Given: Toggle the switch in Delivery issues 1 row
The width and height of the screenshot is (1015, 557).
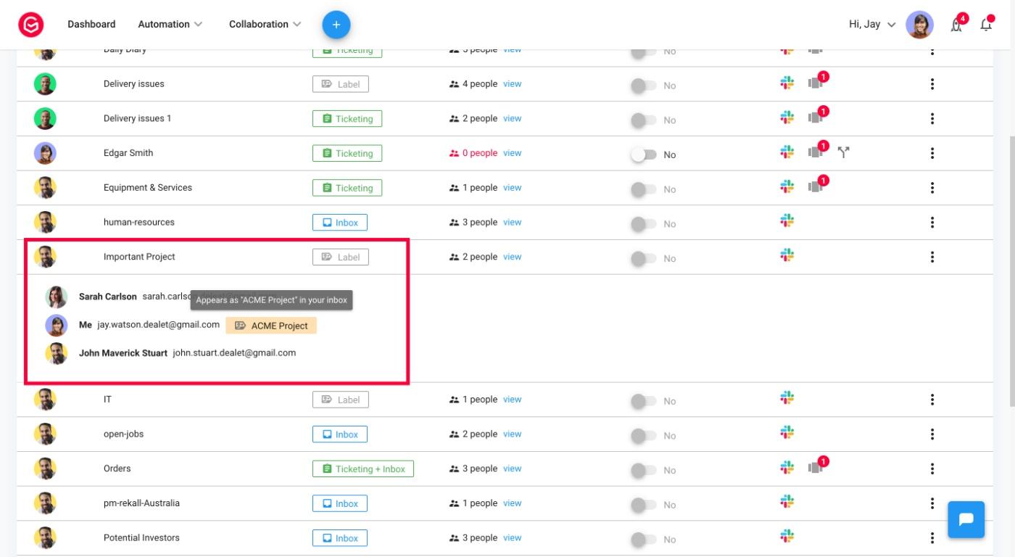Looking at the screenshot, I should pyautogui.click(x=643, y=120).
